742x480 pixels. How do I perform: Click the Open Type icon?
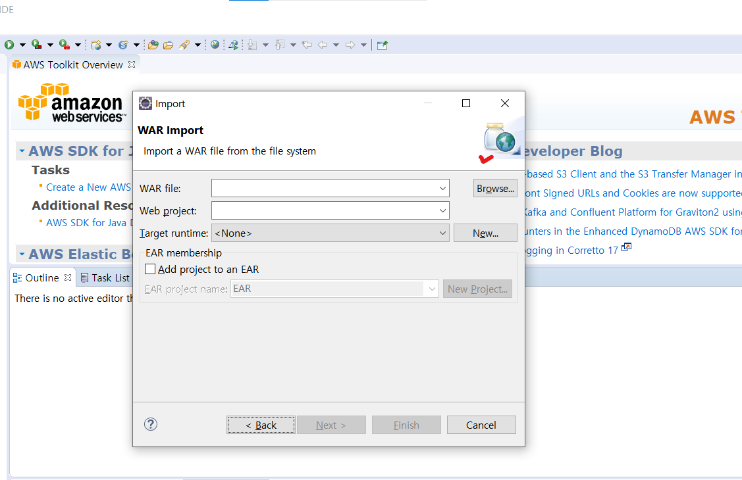coord(153,45)
